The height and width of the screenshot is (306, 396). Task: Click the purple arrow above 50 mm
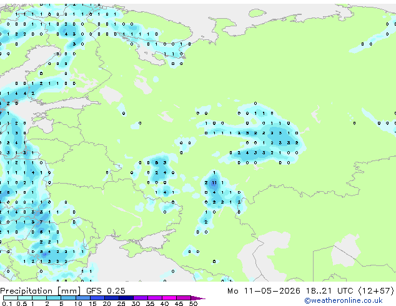[198, 299]
